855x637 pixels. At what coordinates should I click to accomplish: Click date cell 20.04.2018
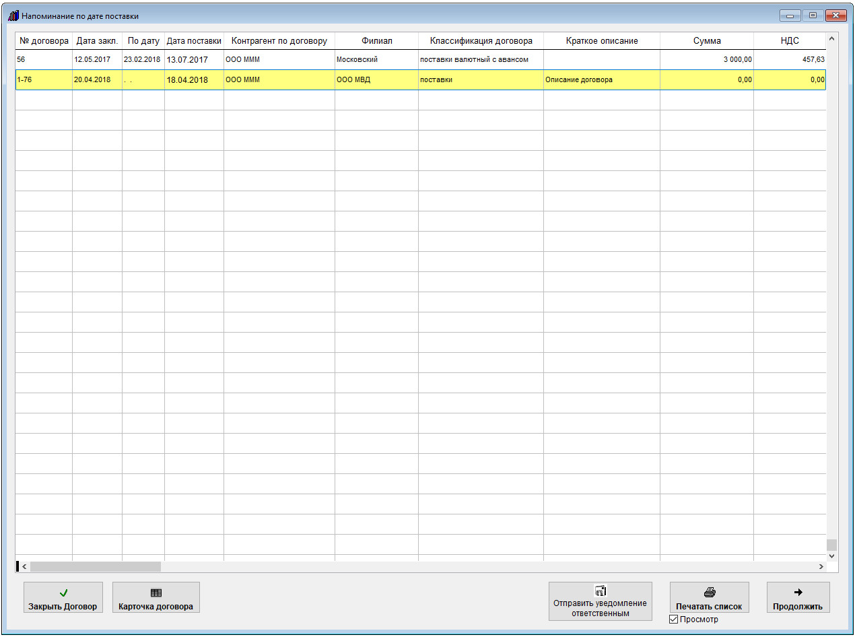97,79
